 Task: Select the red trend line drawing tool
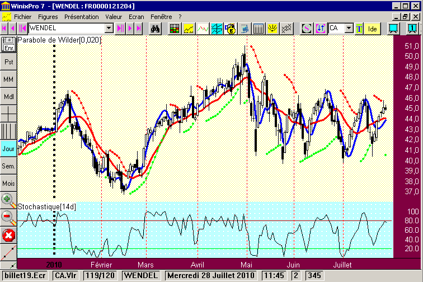(8, 252)
